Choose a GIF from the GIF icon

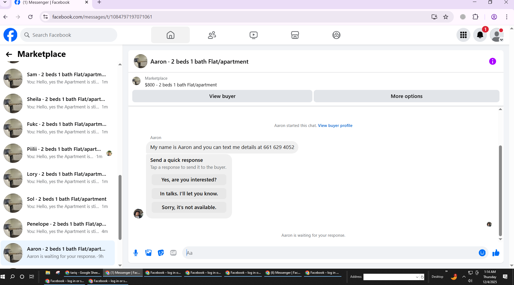(173, 253)
